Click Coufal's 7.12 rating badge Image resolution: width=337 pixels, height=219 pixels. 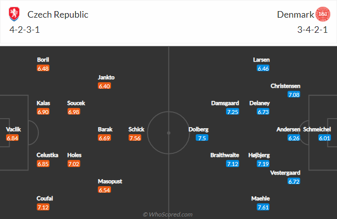click(43, 207)
